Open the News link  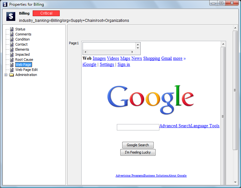(x=137, y=58)
